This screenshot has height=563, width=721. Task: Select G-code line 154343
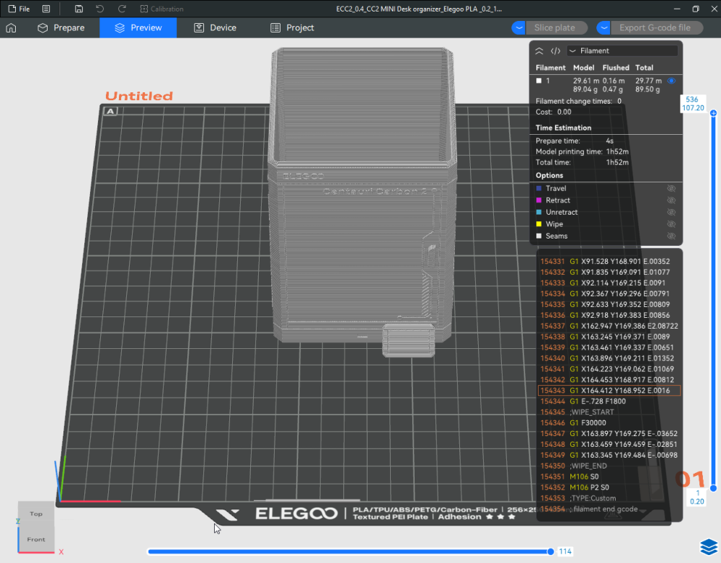tap(609, 391)
